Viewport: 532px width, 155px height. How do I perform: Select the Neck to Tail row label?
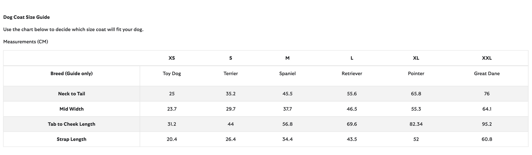71,94
